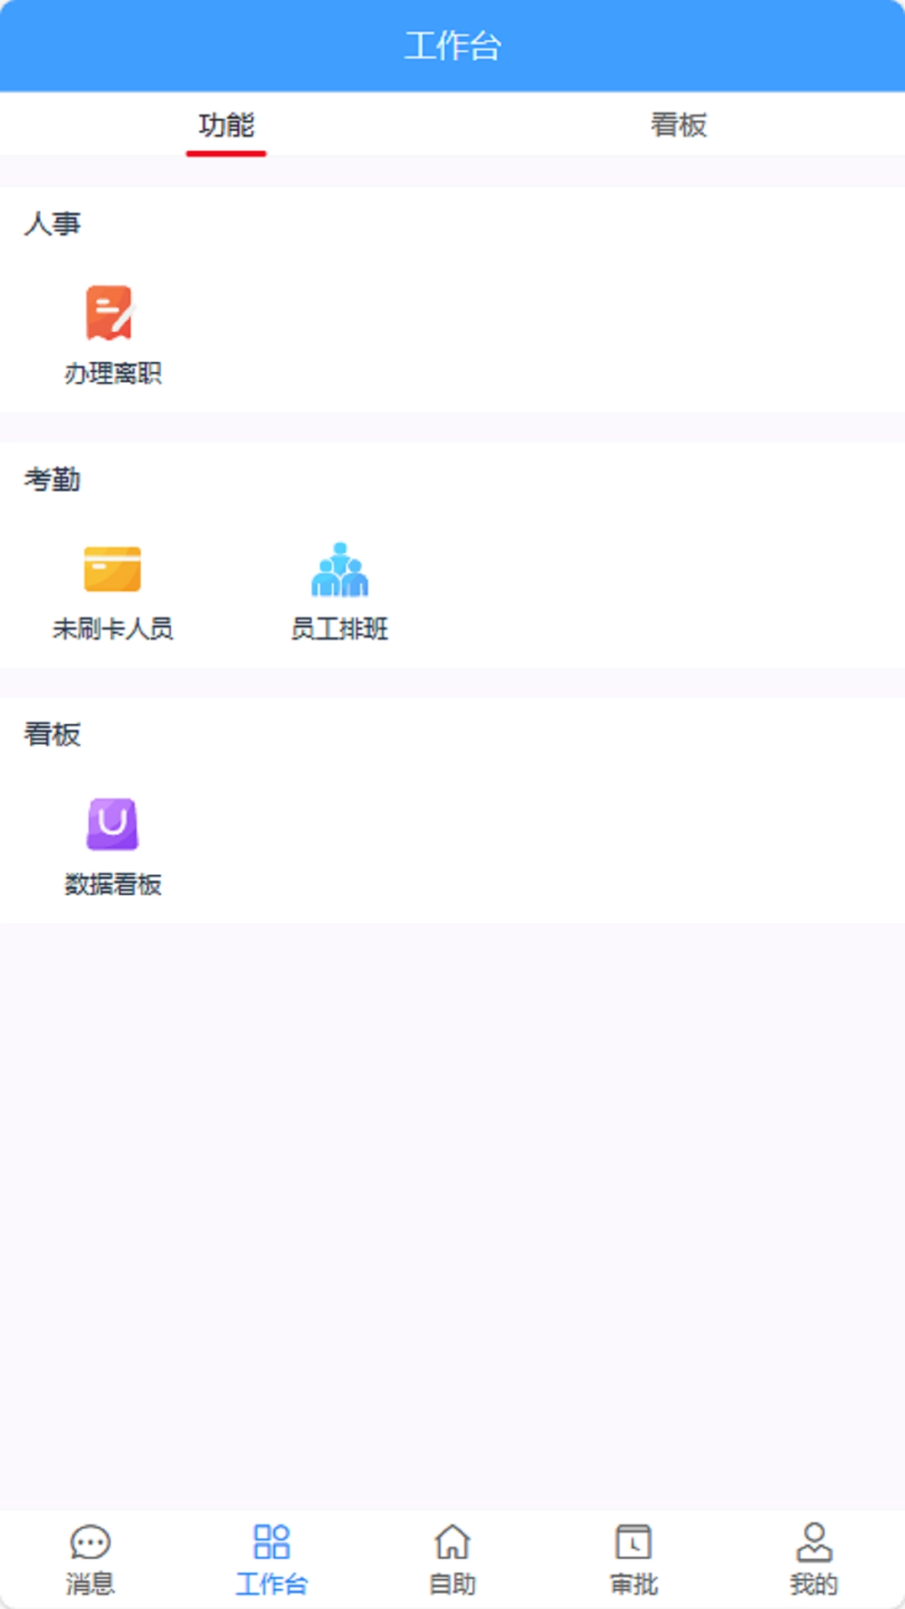
Task: Switch to the 看板 tab at the top
Action: pos(679,126)
